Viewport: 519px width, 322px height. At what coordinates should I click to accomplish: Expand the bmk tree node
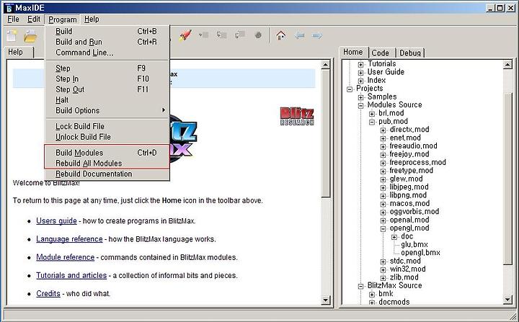372,295
